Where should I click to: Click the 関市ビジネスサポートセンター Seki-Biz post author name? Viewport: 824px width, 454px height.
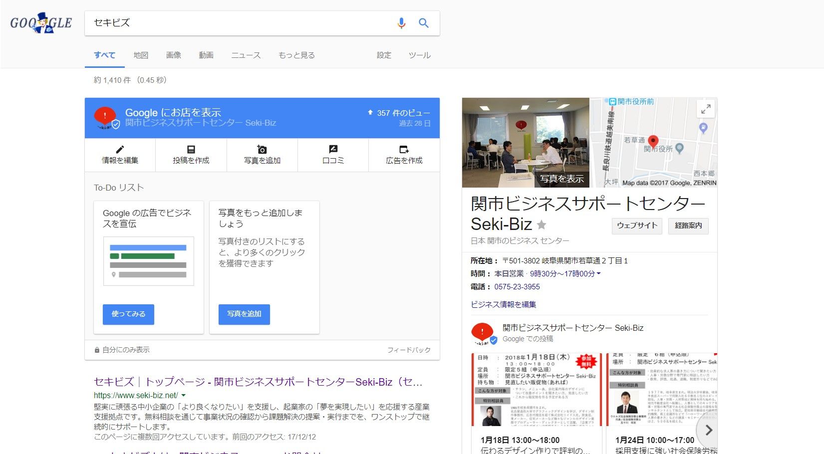tap(573, 328)
